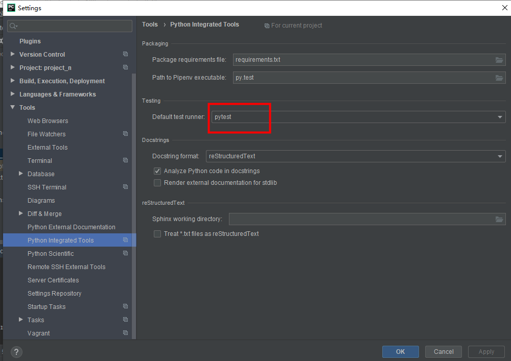This screenshot has height=361, width=511.
Task: Click the project-level icon beside Terminal
Action: (x=126, y=160)
